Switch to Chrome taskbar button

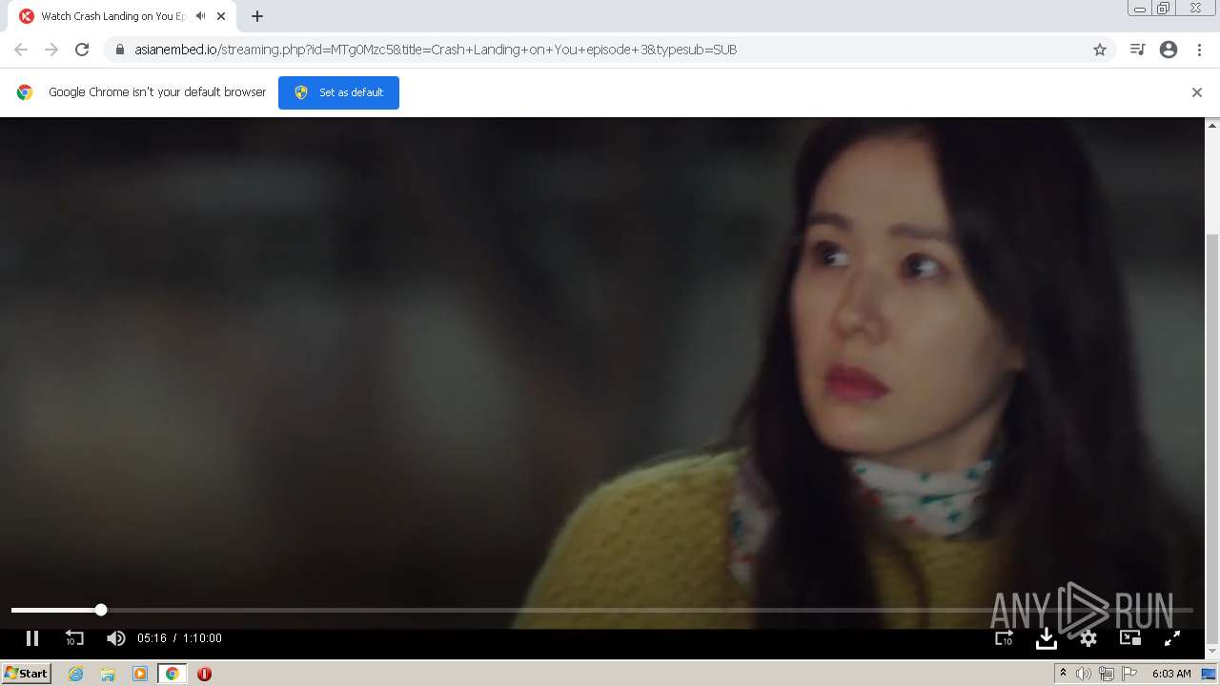[173, 674]
